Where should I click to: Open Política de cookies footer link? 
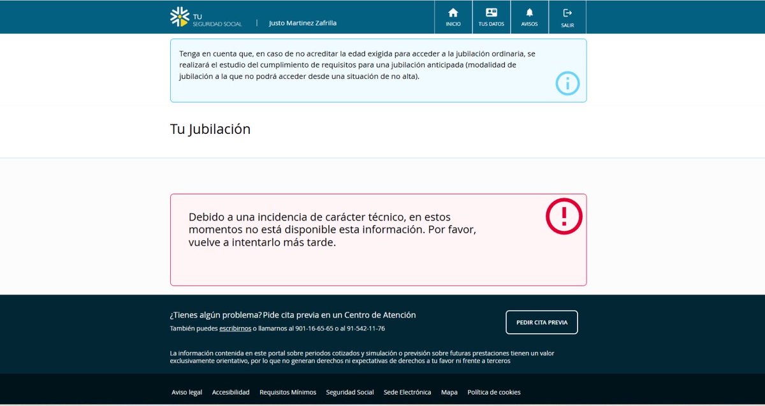click(494, 393)
